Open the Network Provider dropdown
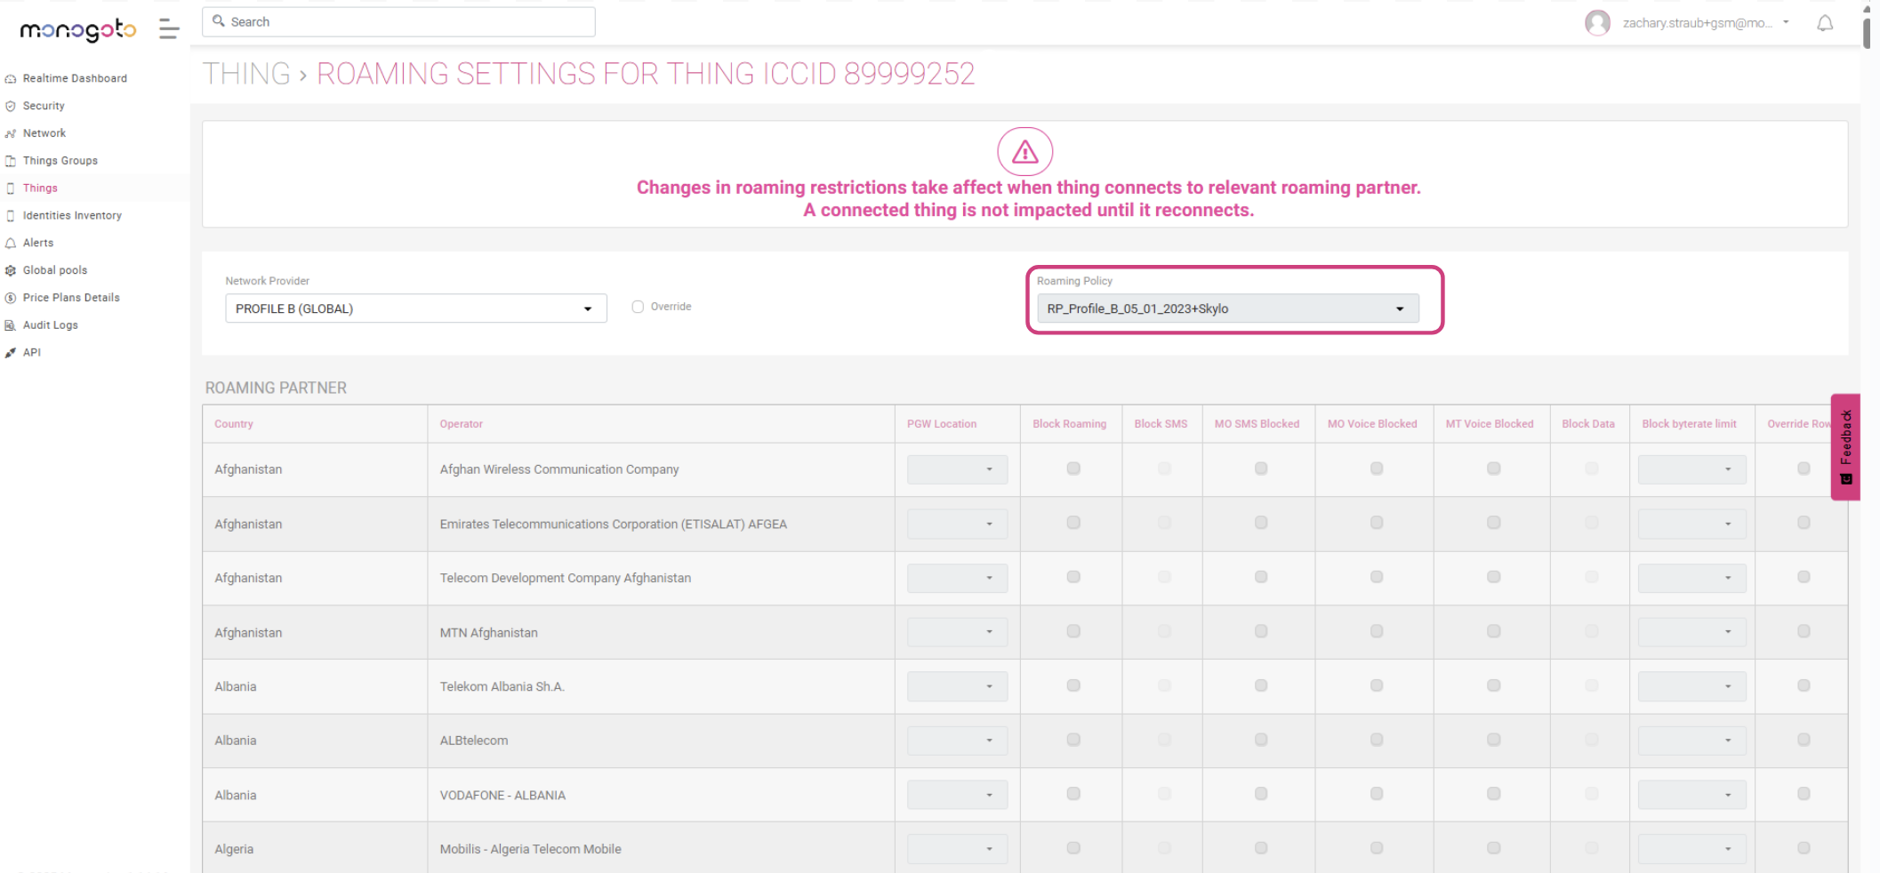 [415, 308]
